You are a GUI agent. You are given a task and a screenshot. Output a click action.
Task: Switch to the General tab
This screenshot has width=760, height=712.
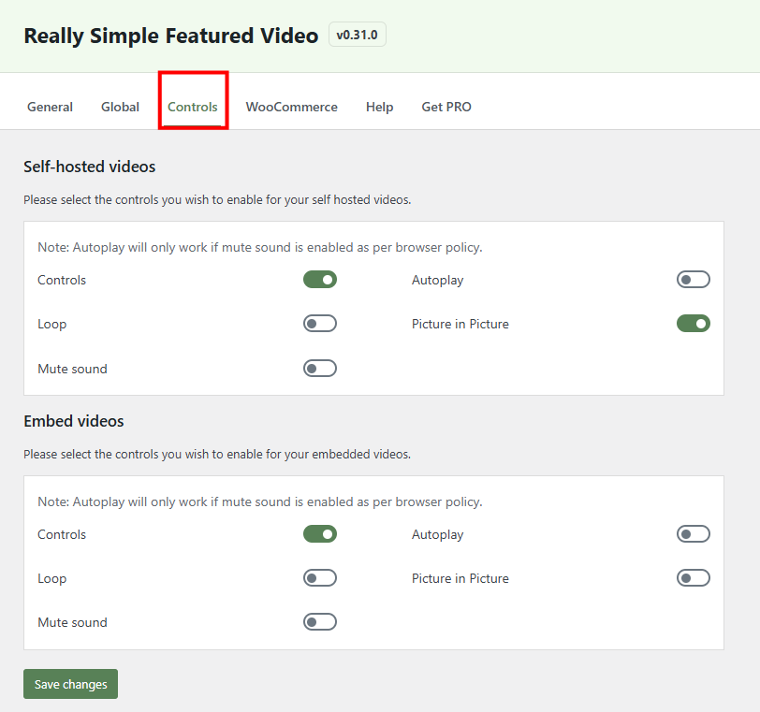point(50,107)
